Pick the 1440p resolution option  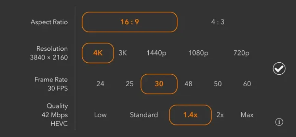156,53
